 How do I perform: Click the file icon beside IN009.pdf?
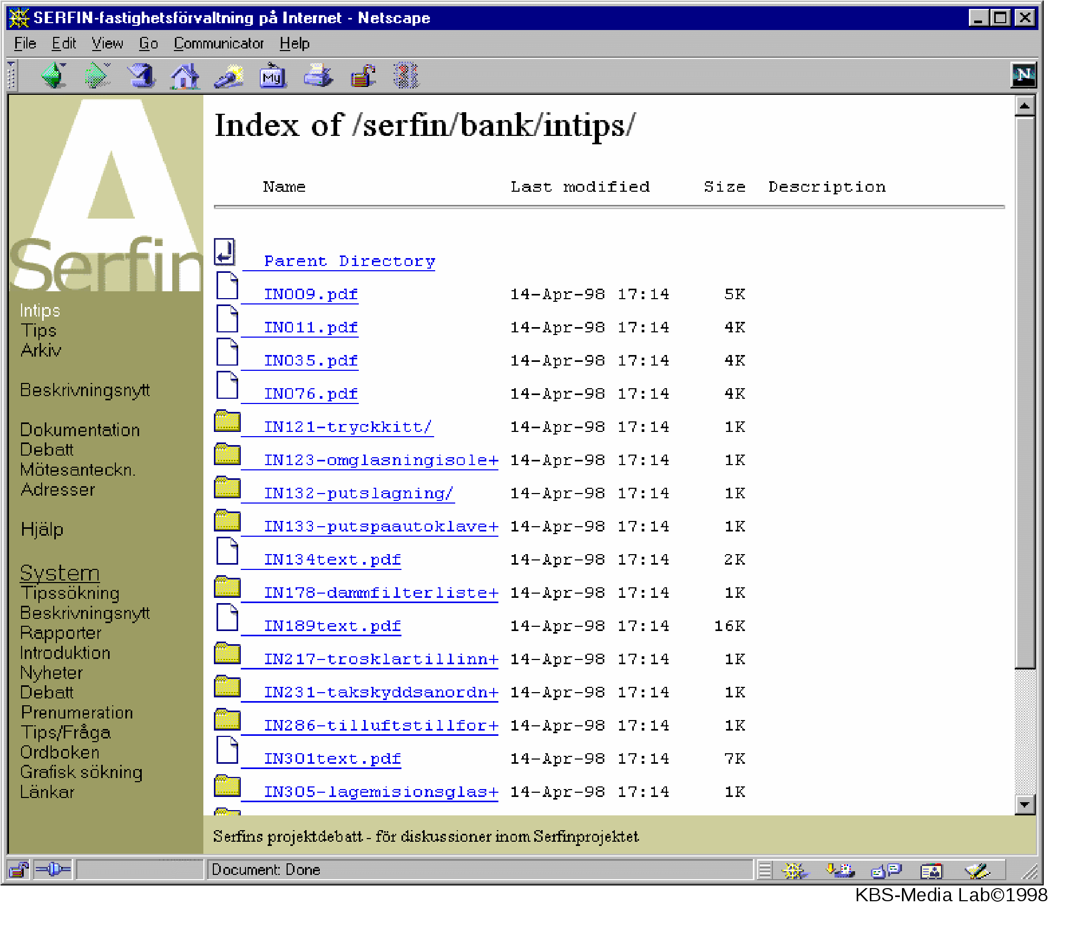tap(227, 285)
